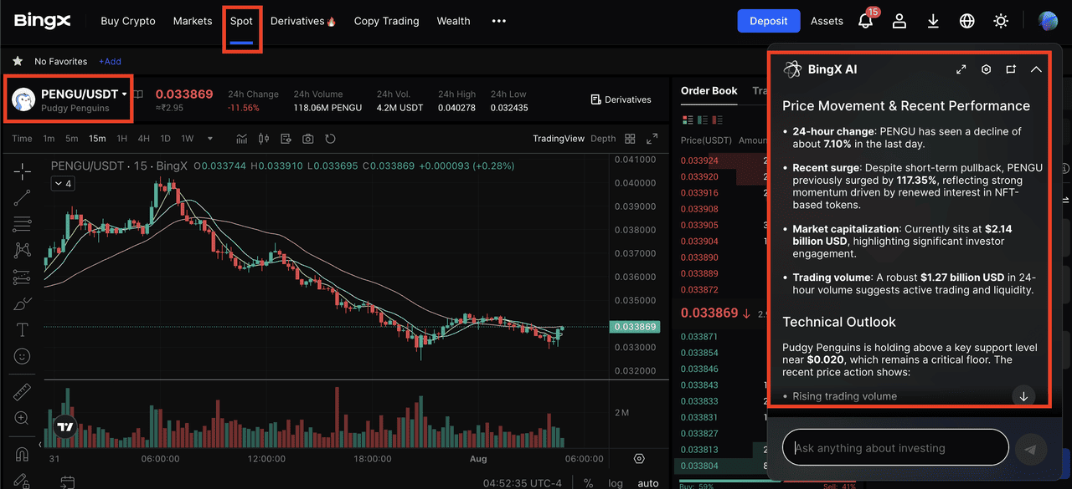Select the crosshair cursor tool

[x=23, y=171]
